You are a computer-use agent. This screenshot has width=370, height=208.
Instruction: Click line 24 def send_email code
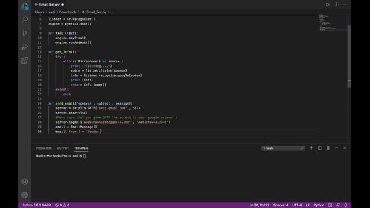tap(90, 103)
